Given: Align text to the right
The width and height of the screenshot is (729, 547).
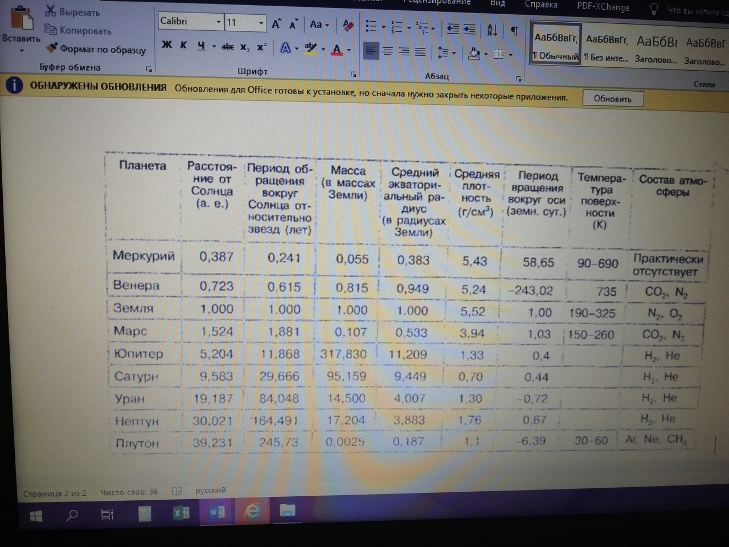Looking at the screenshot, I should coord(404,52).
